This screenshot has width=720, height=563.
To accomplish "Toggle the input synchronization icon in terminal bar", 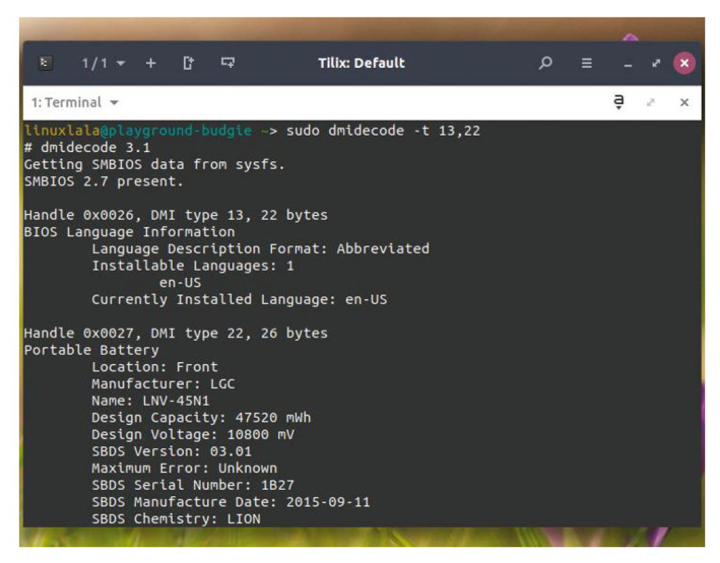I will point(618,102).
